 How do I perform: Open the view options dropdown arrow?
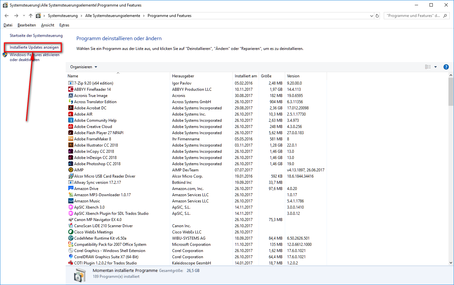tap(435, 67)
